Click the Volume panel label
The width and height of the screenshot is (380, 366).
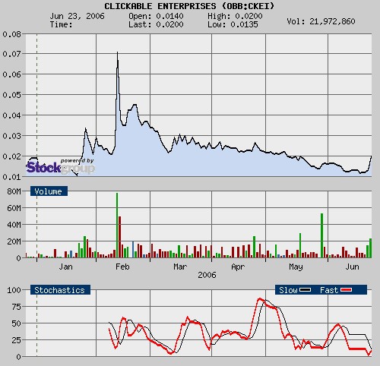[49, 191]
